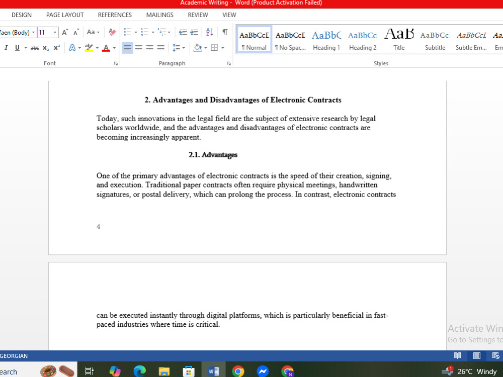
Task: Apply multilevel list
Action: (x=162, y=32)
